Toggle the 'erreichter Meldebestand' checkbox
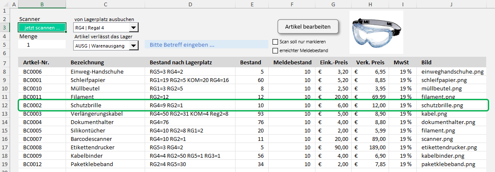Viewport: 495px width, 172px height. tap(275, 51)
